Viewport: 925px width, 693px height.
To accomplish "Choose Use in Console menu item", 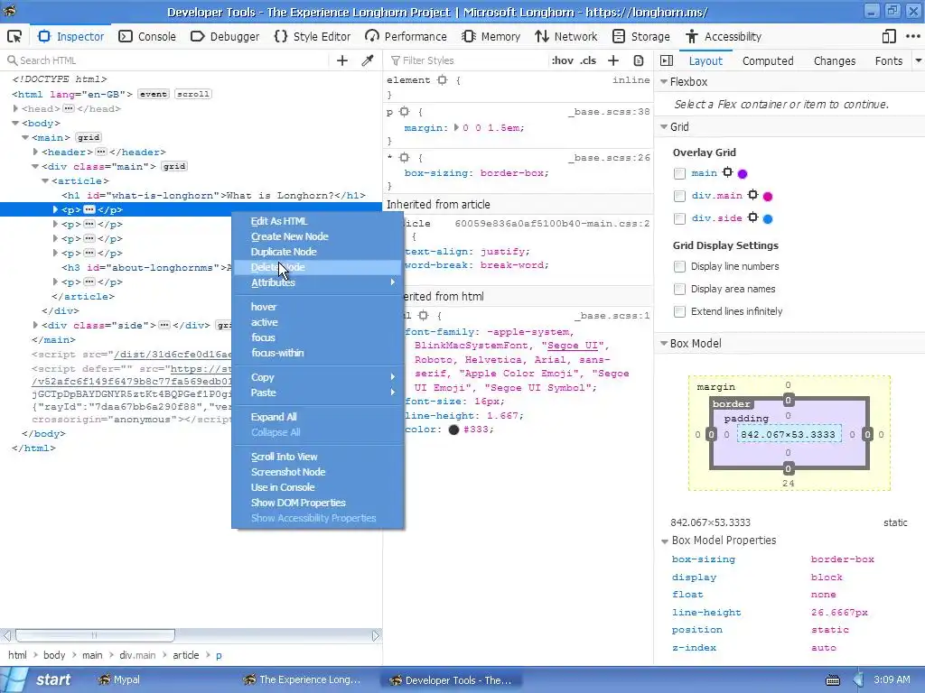I will 317,487.
